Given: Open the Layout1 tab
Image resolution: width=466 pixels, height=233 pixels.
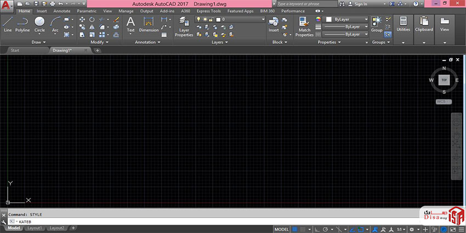Looking at the screenshot, I should coord(35,228).
